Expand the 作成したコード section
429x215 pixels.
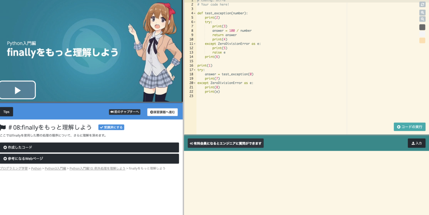89,147
